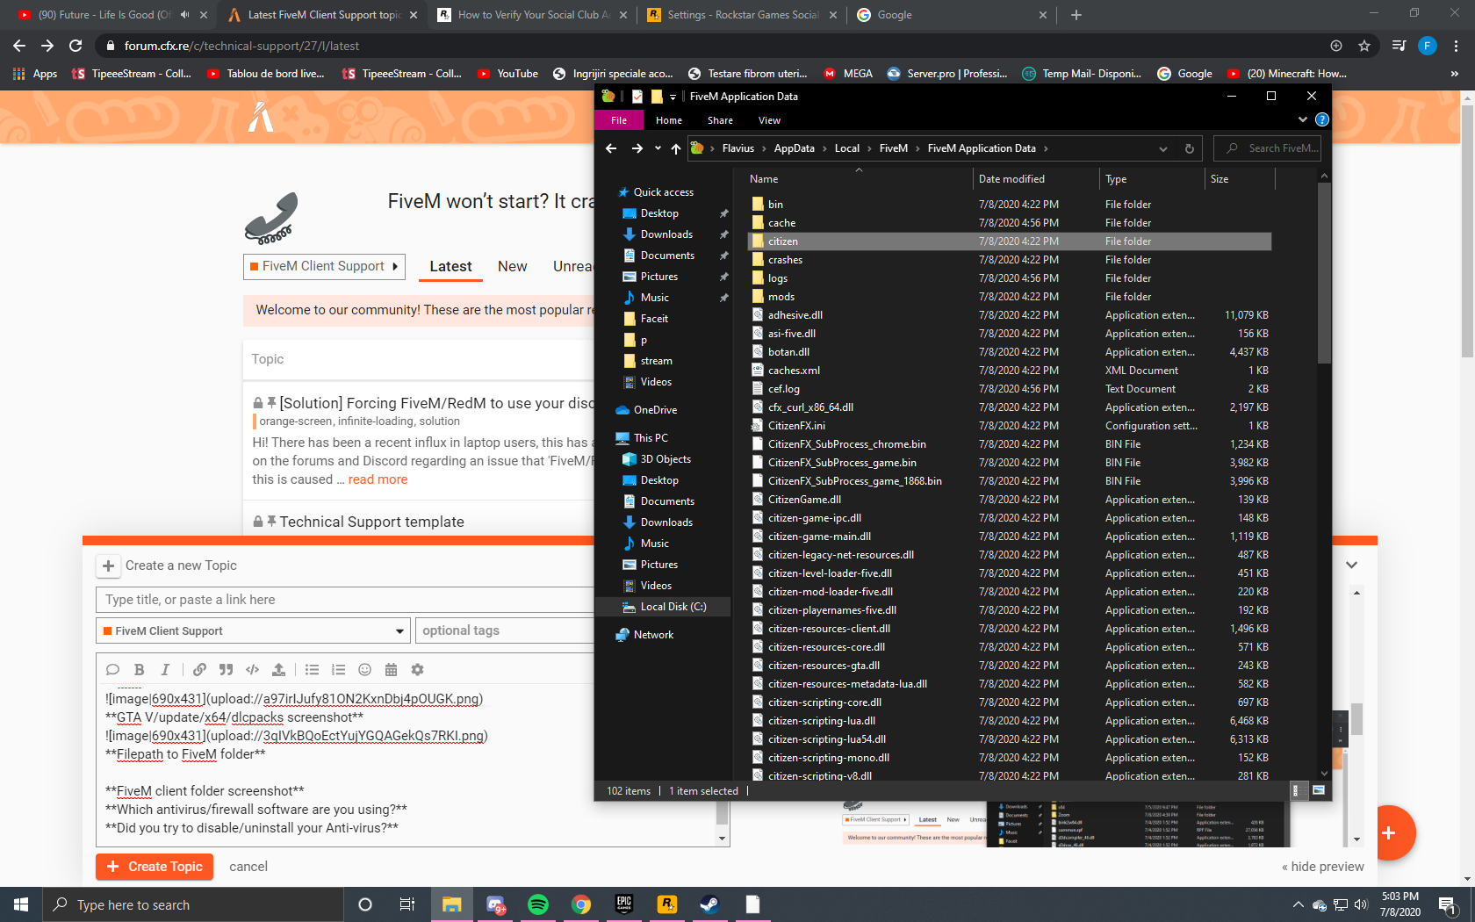Mute the Future - Life Is Good tab

[184, 15]
